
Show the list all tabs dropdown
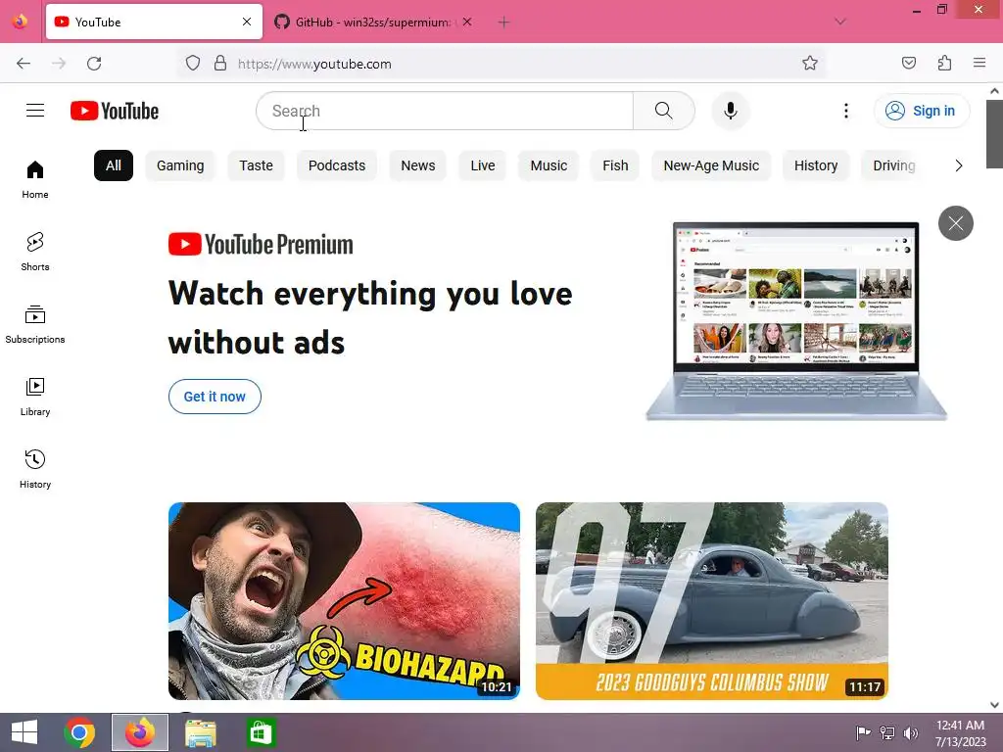pos(840,22)
